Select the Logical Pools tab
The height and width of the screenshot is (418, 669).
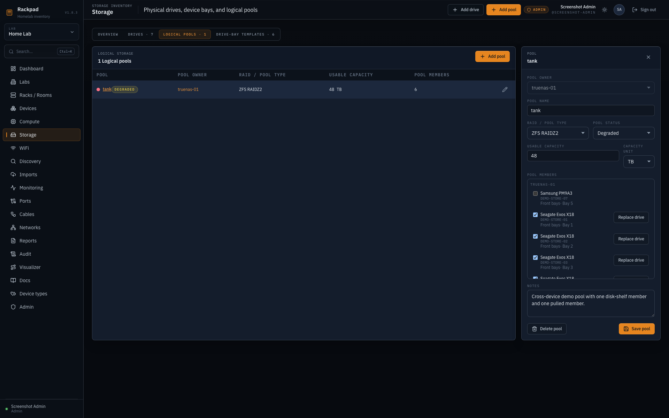(185, 34)
